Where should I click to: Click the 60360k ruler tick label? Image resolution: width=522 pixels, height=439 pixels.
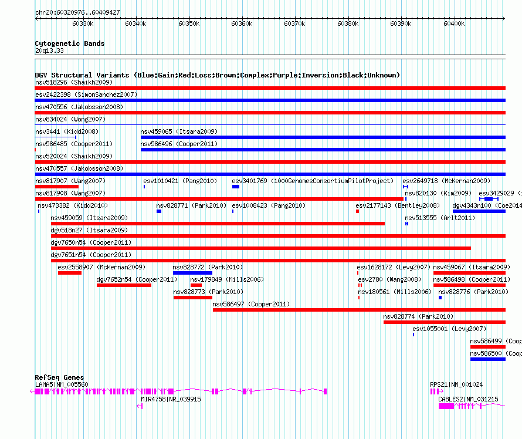coord(242,23)
